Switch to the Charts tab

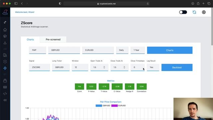pyautogui.click(x=30, y=39)
